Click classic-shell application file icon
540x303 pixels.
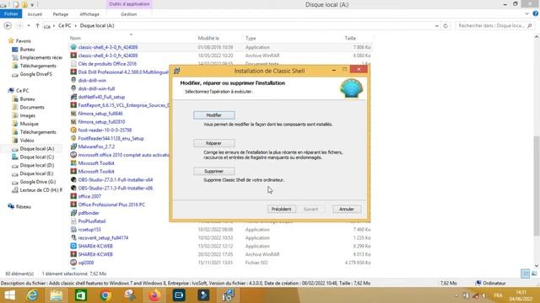click(x=73, y=47)
